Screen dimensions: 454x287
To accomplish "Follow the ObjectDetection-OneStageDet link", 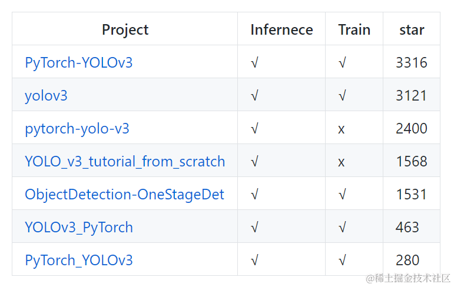I will click(124, 194).
